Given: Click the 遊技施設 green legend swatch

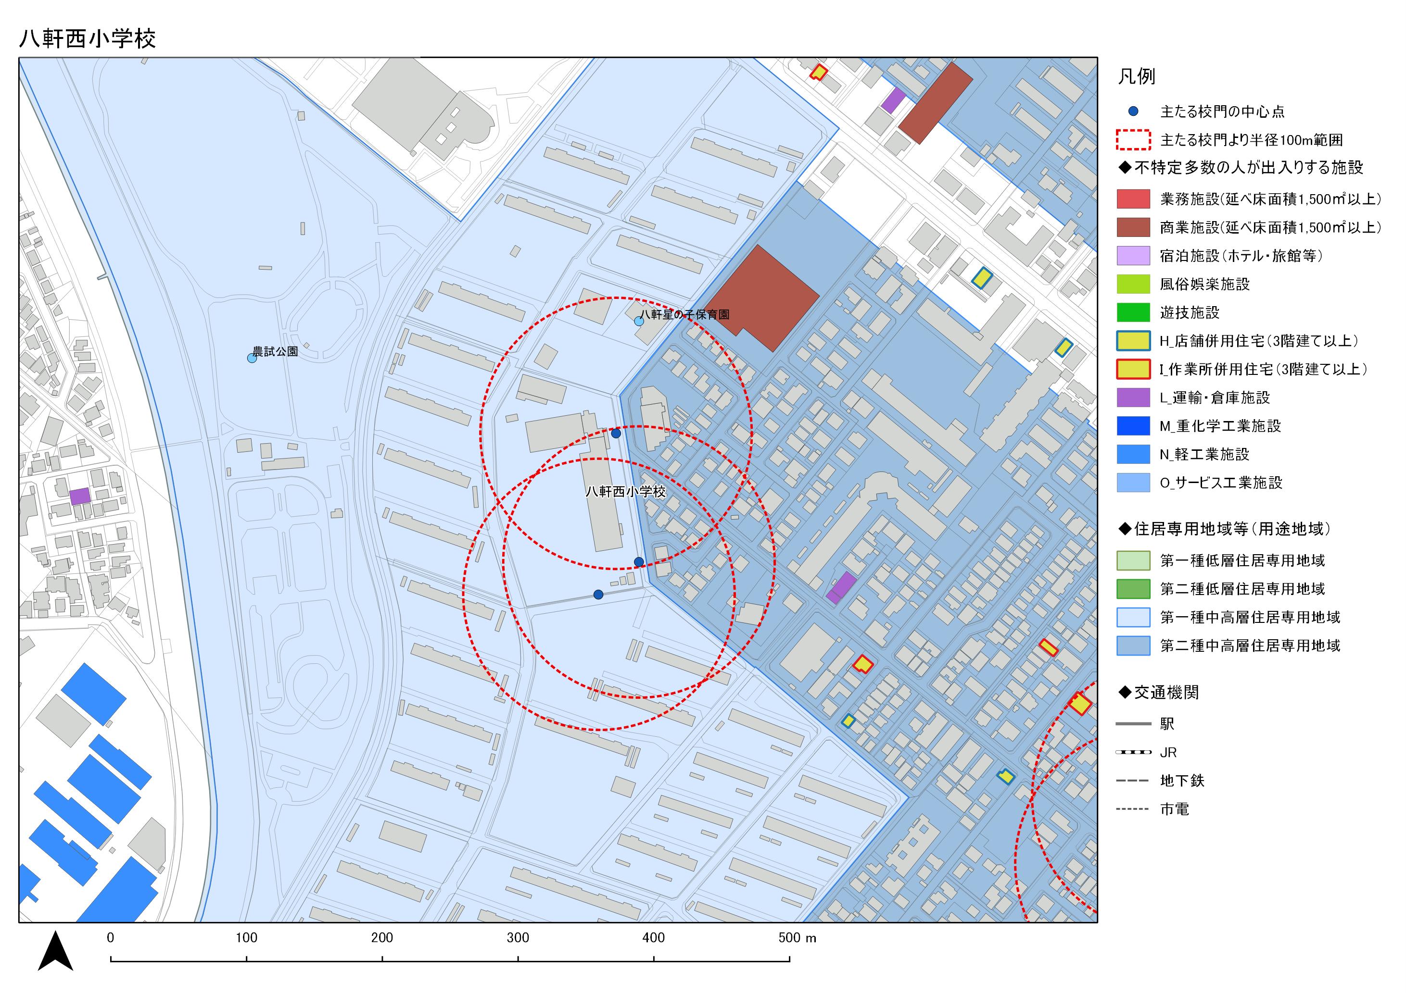Looking at the screenshot, I should 1133,312.
